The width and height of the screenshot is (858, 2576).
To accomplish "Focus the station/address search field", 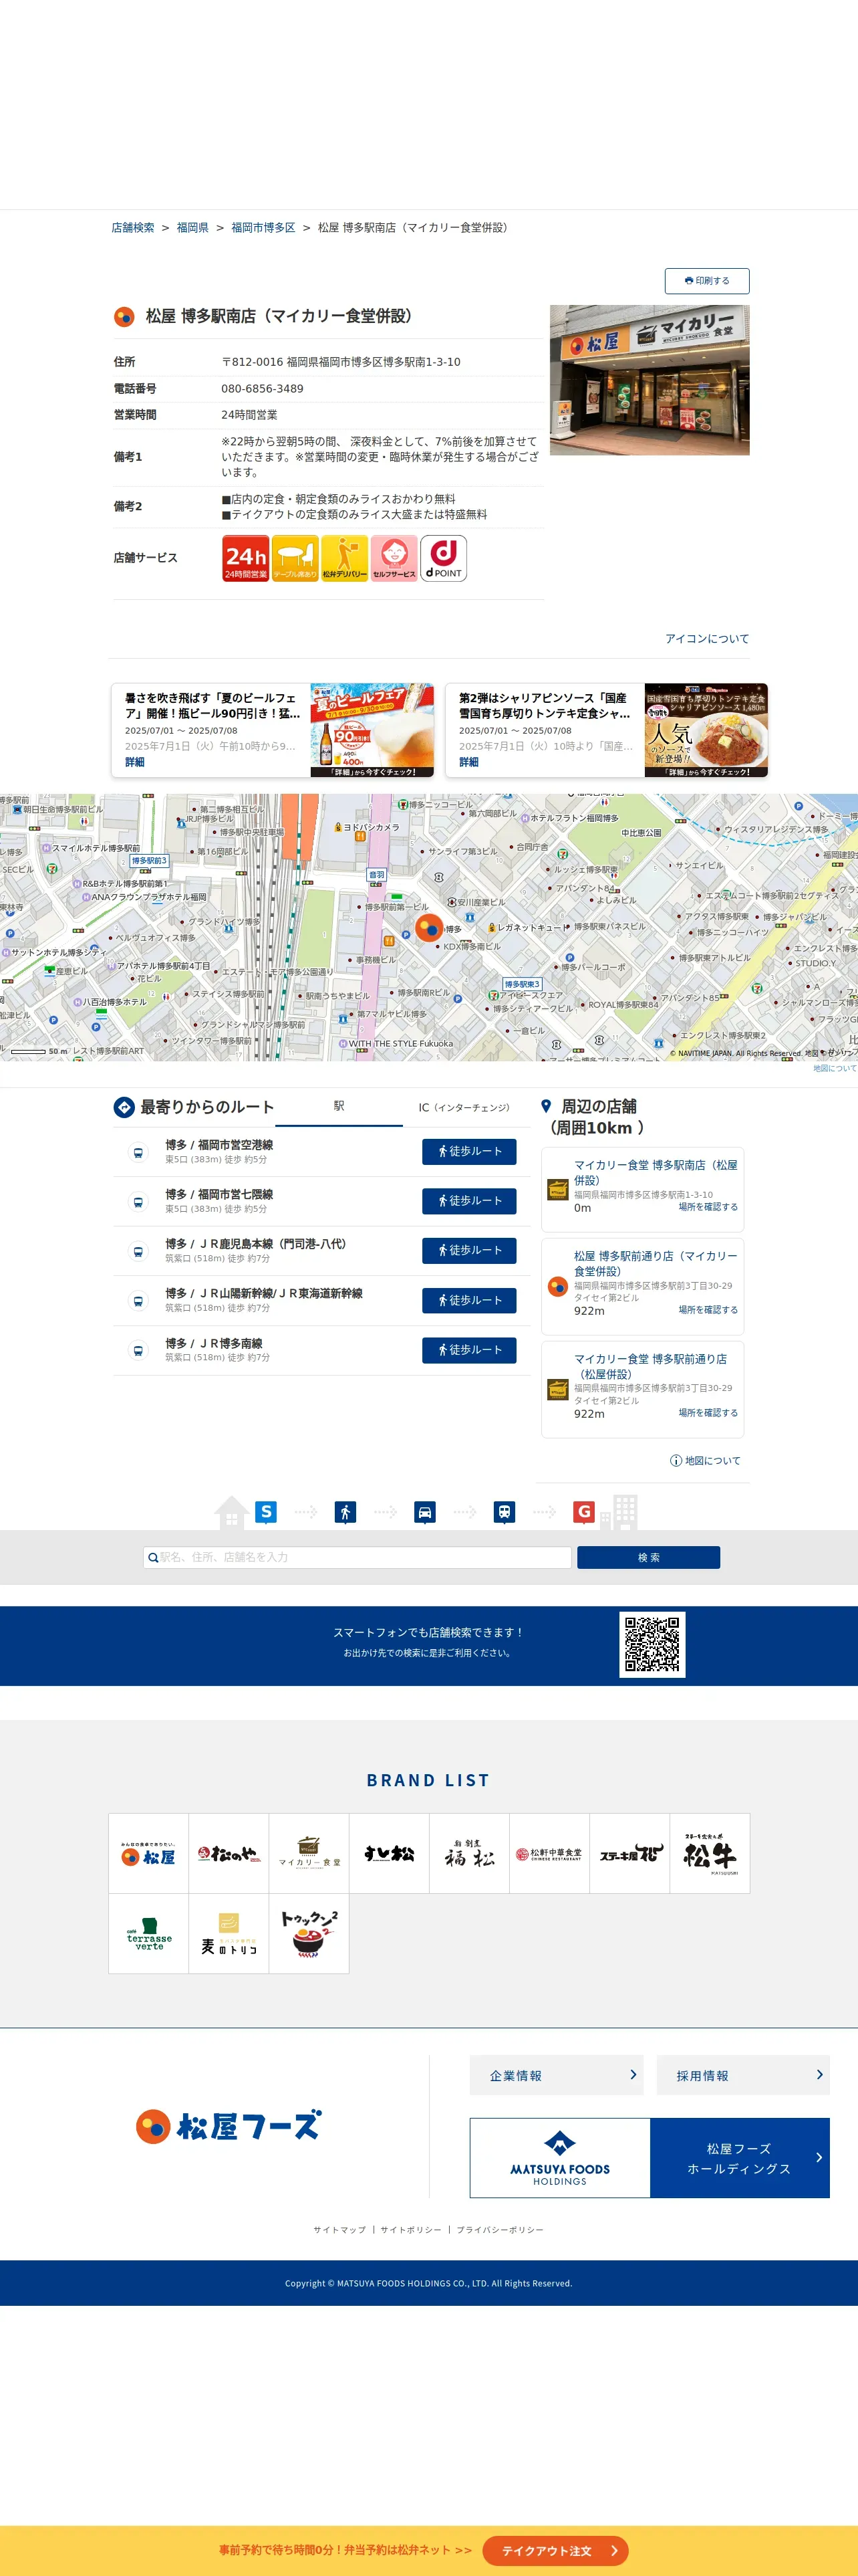I will [x=357, y=1557].
